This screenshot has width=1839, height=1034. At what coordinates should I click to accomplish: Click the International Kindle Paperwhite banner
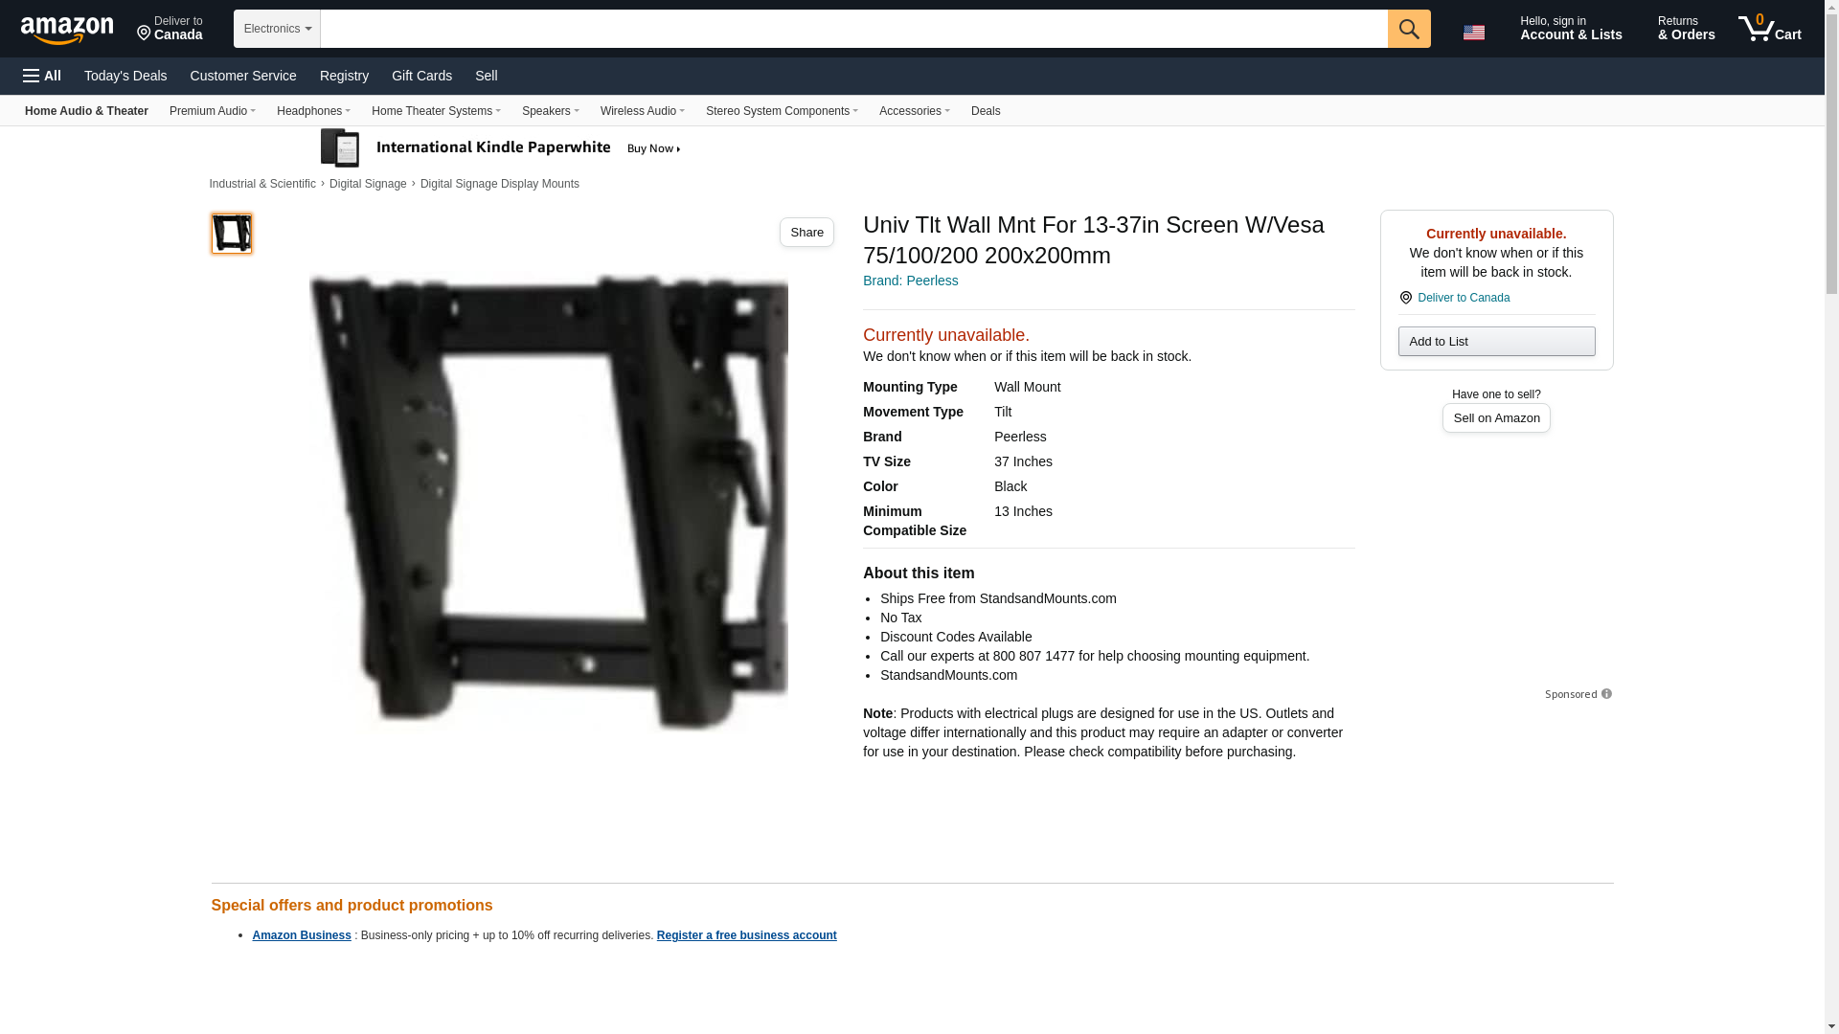(x=500, y=147)
